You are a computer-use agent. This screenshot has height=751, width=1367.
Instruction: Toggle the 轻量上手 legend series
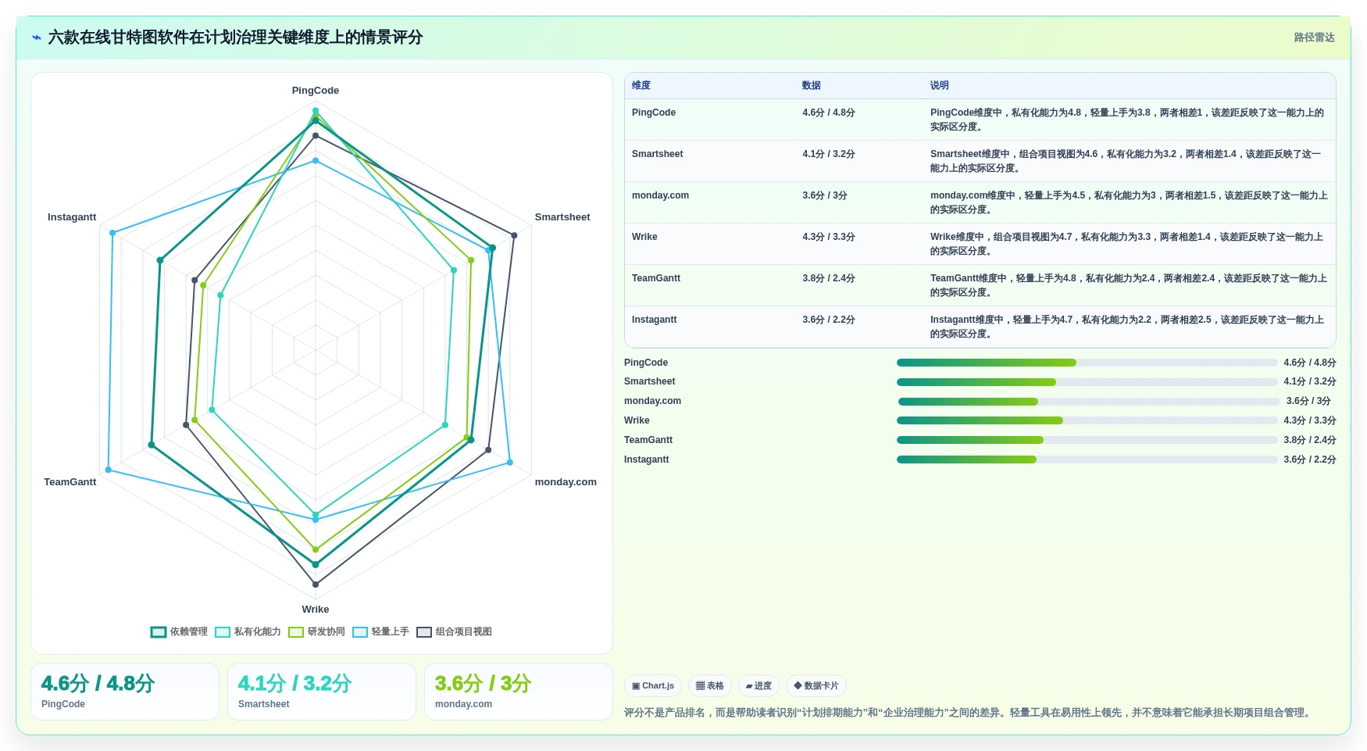pos(380,631)
